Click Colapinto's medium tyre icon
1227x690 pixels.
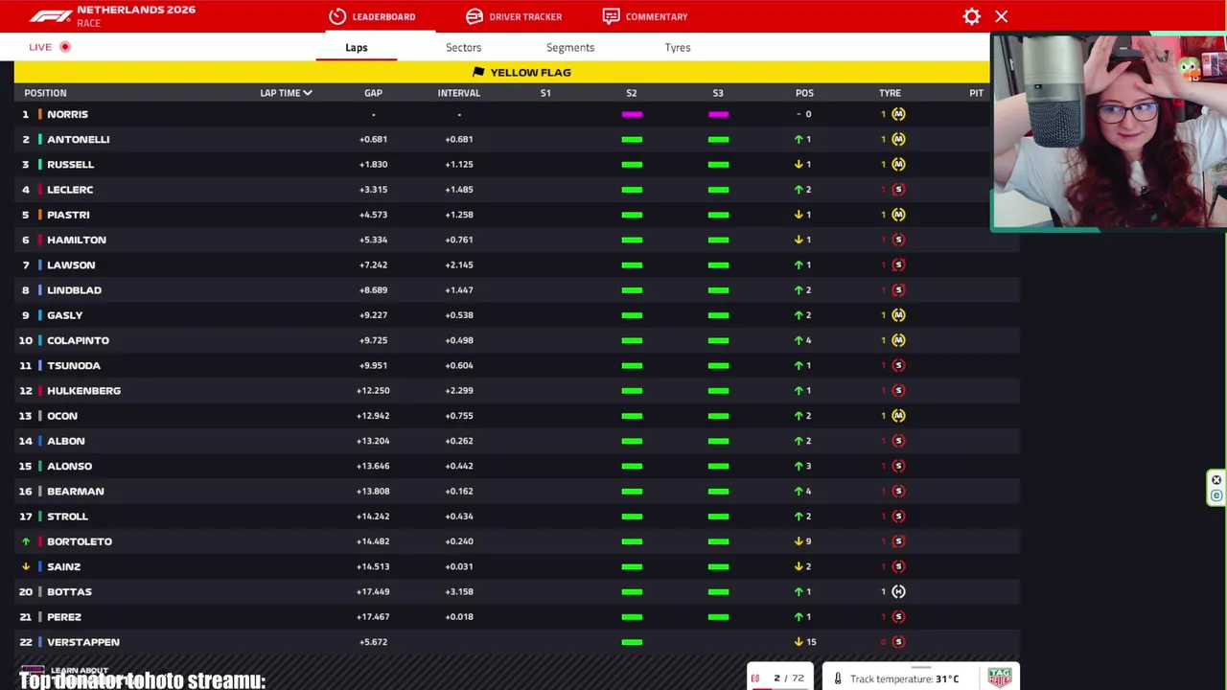pyautogui.click(x=898, y=340)
